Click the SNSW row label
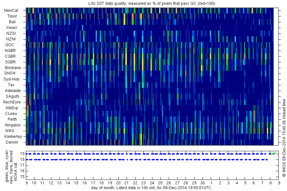The width and height of the screenshot is (287, 191). coord(10,73)
